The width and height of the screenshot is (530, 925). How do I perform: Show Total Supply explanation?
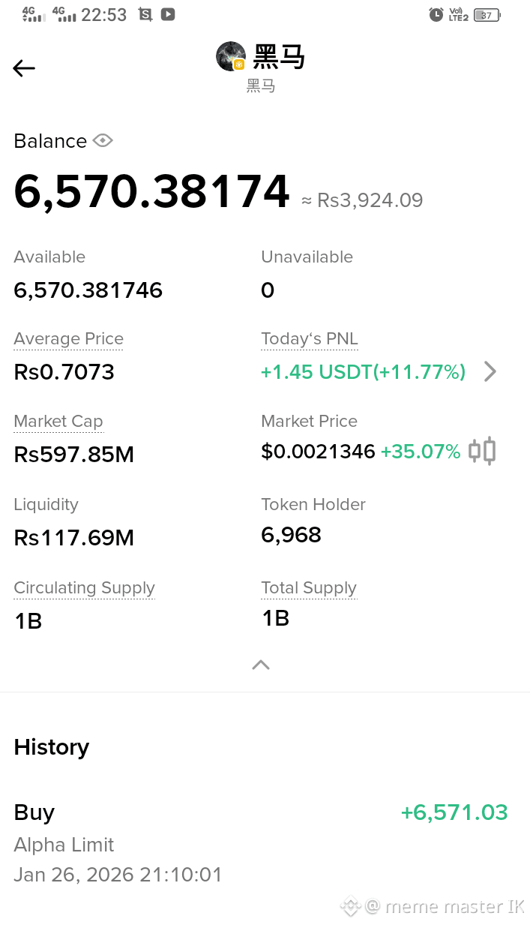click(x=309, y=588)
